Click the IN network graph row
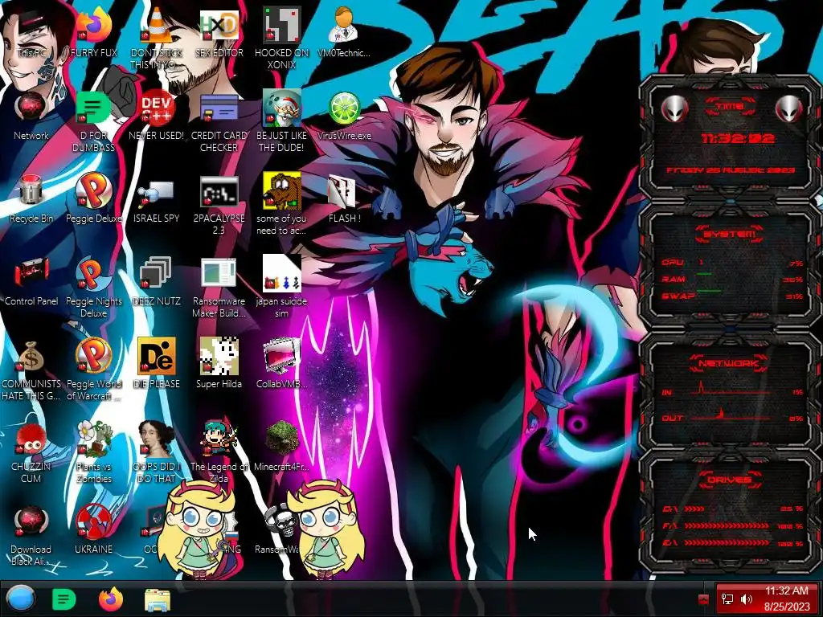This screenshot has height=617, width=823. click(x=731, y=390)
